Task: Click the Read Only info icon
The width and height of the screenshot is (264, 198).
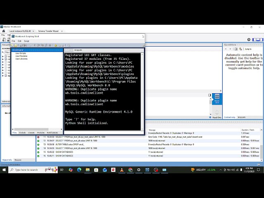Action: 210,117
